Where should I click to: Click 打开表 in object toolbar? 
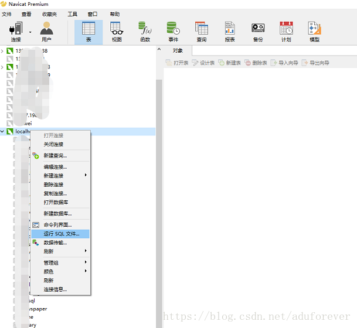(177, 63)
